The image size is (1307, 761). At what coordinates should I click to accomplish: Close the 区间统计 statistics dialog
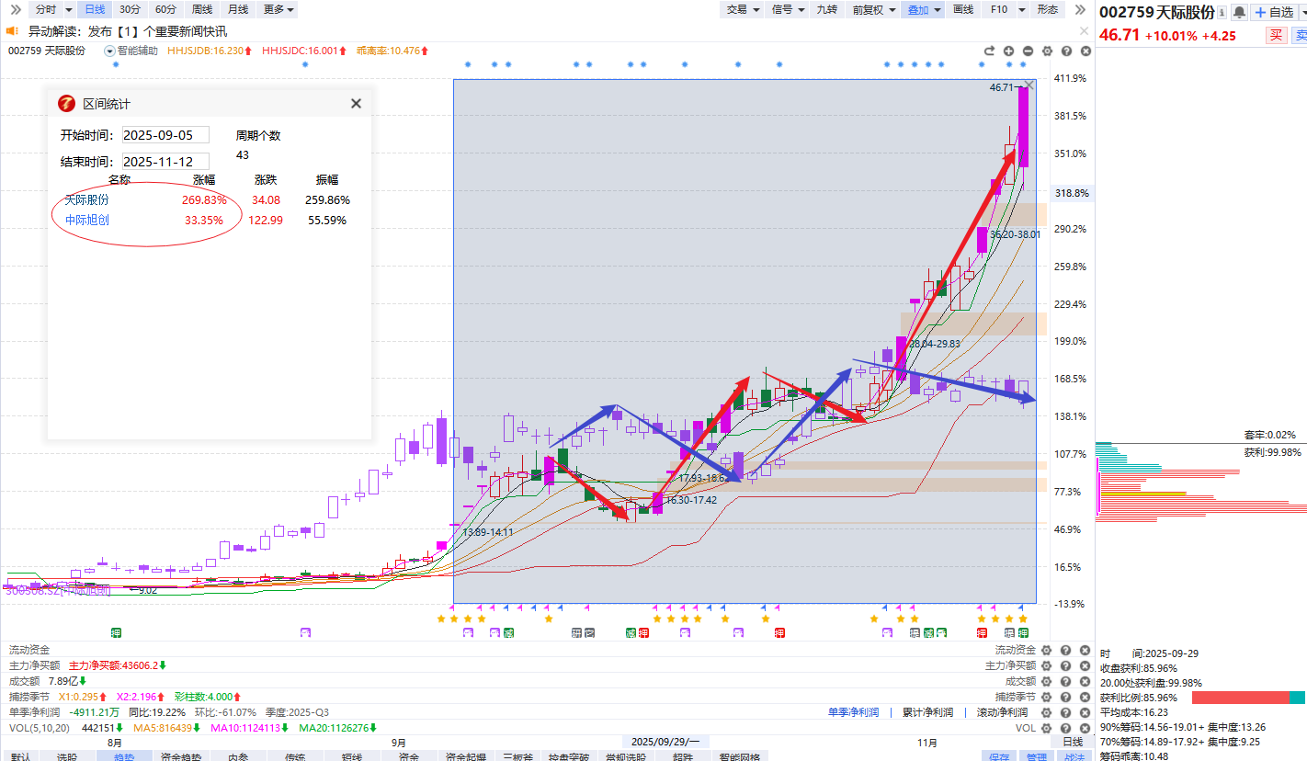tap(356, 104)
